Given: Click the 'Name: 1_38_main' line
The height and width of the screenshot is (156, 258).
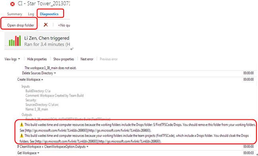Looking at the screenshot, I should pyautogui.click(x=37, y=109).
